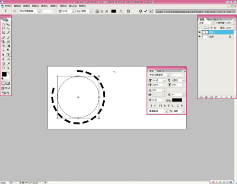Open the character palette toggle in options bar
This screenshot has height=184, width=237.
click(128, 11)
